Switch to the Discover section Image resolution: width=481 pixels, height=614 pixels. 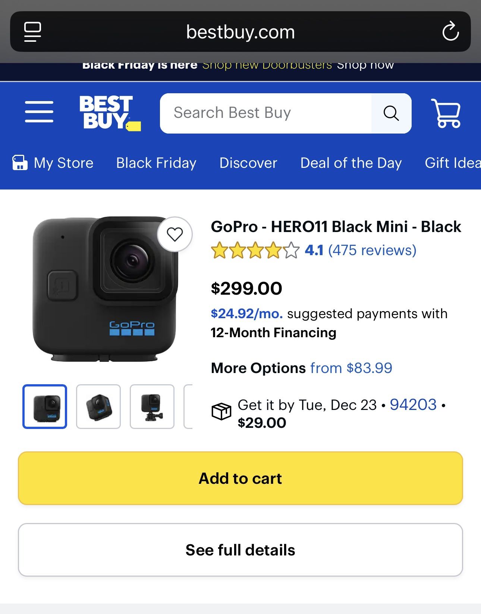click(248, 163)
